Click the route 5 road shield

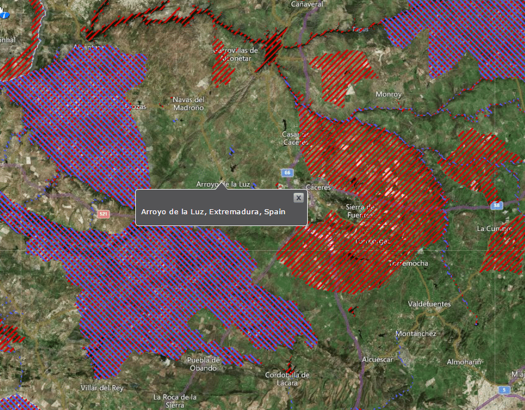pyautogui.click(x=504, y=390)
